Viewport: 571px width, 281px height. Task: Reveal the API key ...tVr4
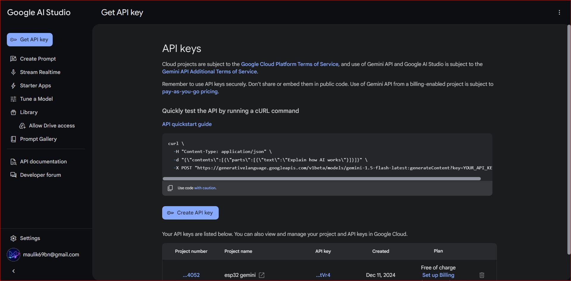(x=323, y=275)
